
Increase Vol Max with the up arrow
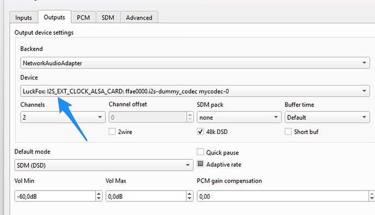point(190,193)
